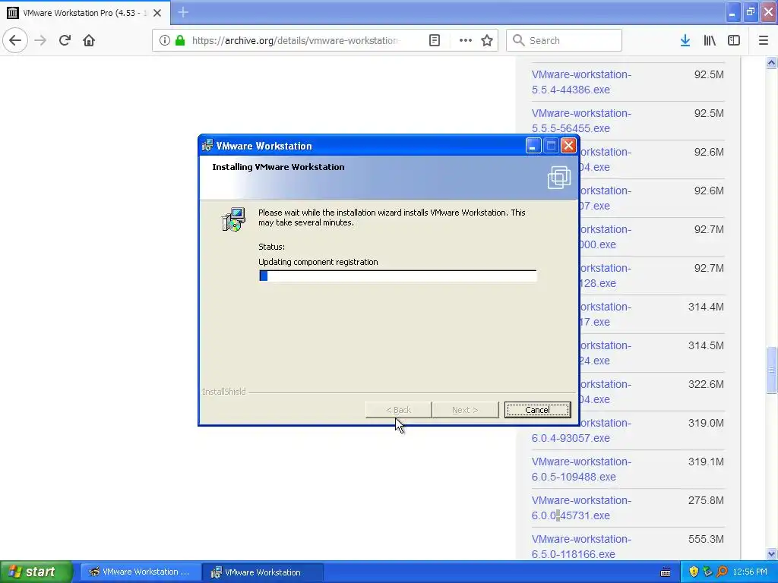Click the page scrollbar thumb
The height and width of the screenshot is (583, 778).
771,370
